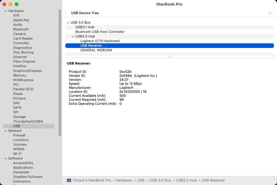Open Extensions under Software
The image size is (277, 185).
(22, 181)
